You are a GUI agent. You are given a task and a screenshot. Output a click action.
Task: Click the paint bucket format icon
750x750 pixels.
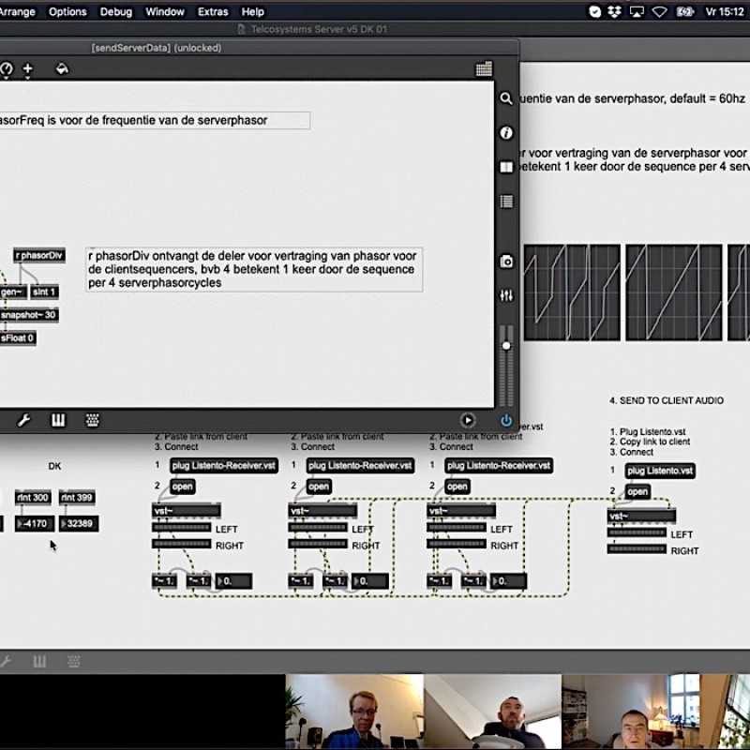[62, 69]
